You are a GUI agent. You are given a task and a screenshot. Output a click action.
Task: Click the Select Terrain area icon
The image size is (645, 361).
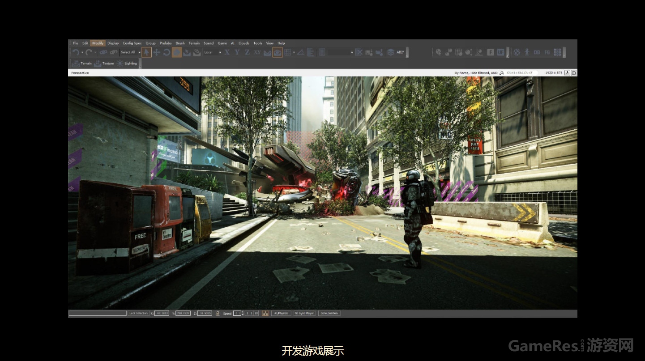(x=187, y=52)
